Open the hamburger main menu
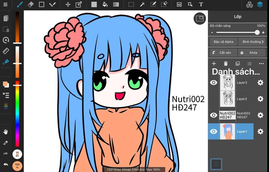The image size is (269, 172). coord(6,4)
